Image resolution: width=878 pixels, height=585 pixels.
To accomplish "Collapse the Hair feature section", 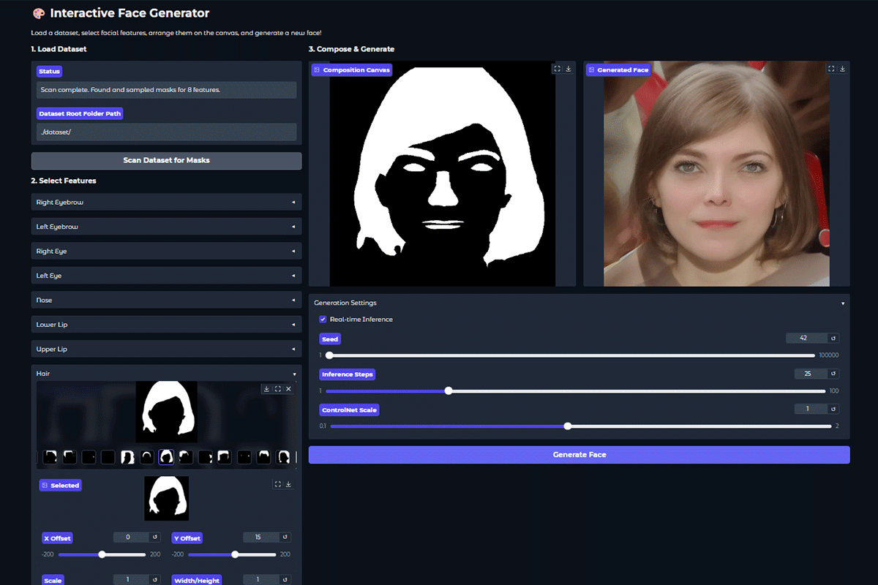I will 166,373.
